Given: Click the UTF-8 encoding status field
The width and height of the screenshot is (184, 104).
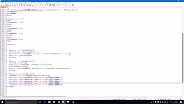Looking at the screenshot, I should (x=170, y=99).
